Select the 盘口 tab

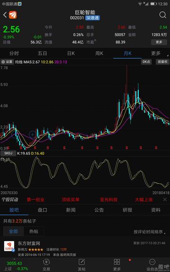pyautogui.click(x=42, y=210)
